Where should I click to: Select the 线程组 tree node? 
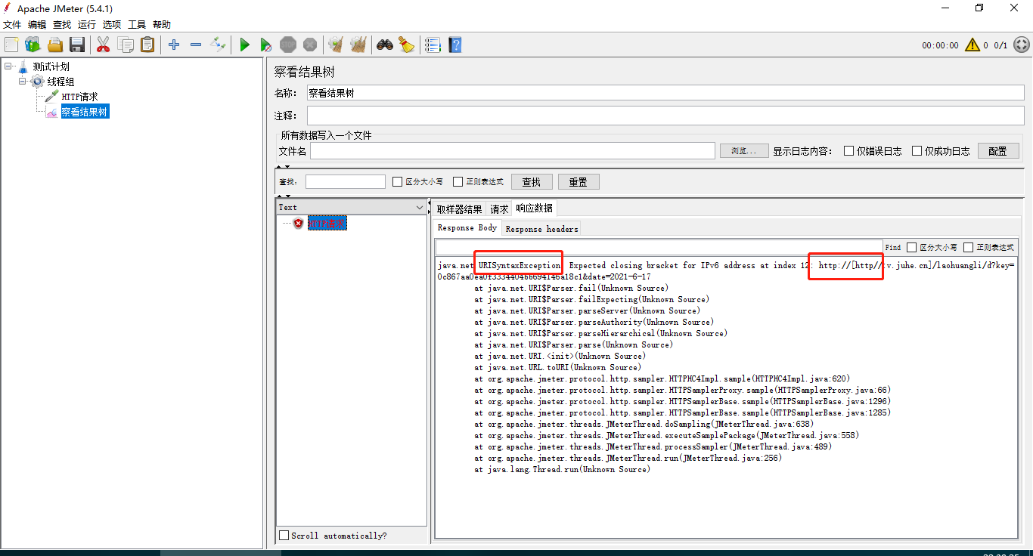(x=60, y=82)
